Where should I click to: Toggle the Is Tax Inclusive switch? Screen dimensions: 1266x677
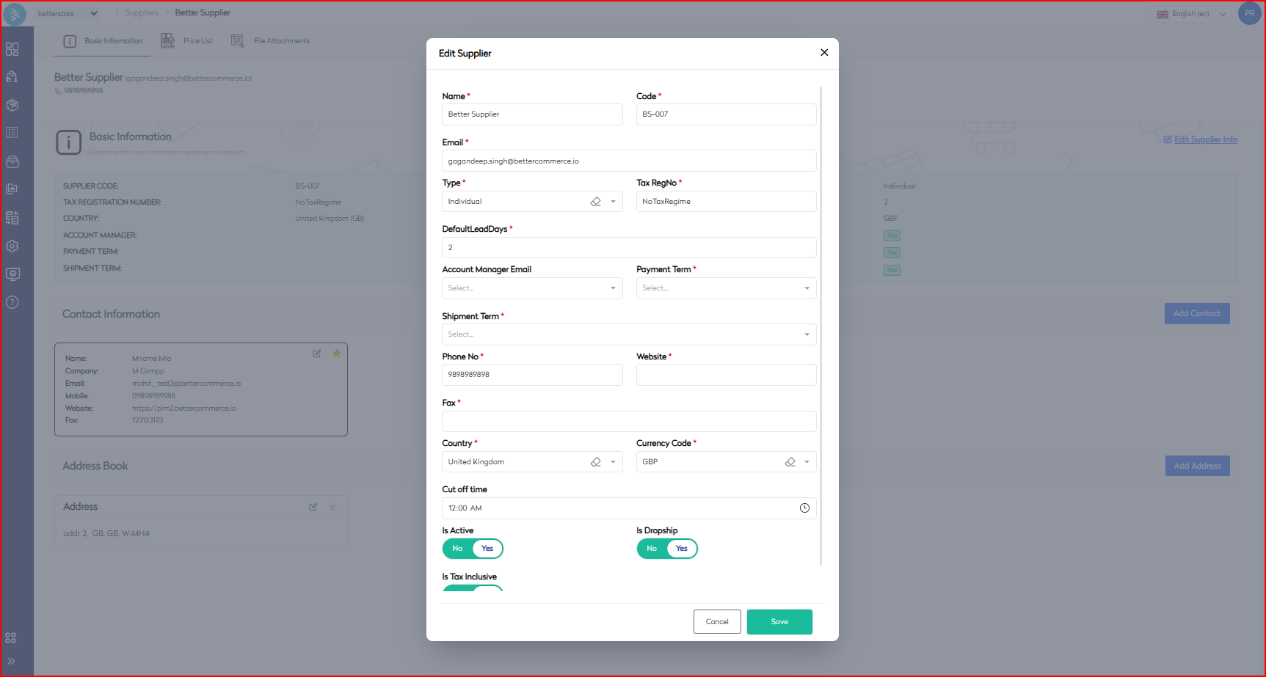473,588
